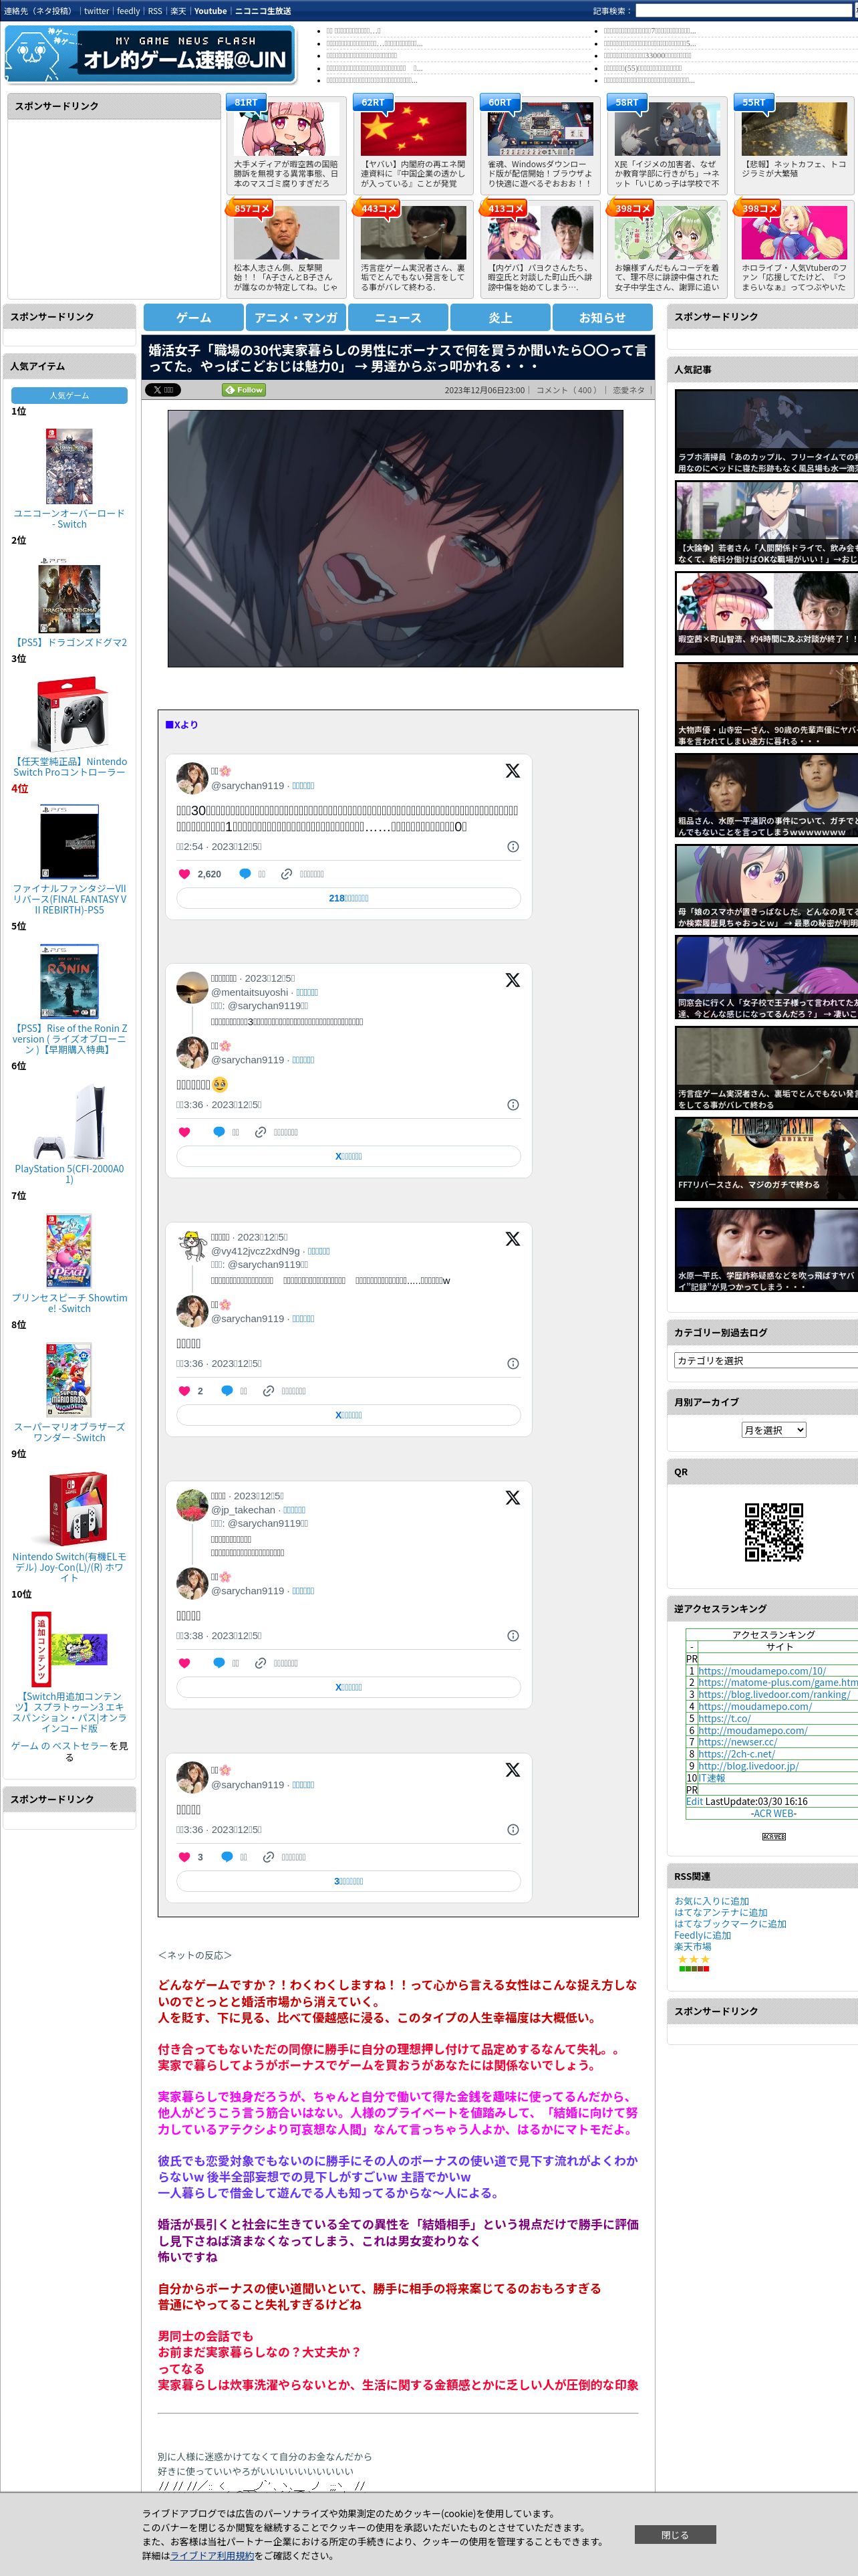
Task: Click X logo on jp_takechan reply tweet
Action: (x=513, y=1498)
